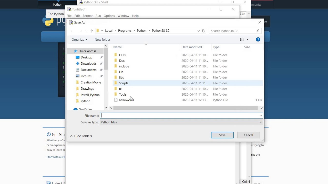The image size is (328, 184).
Task: Open the Window menu in untitled window
Action: pyautogui.click(x=123, y=16)
